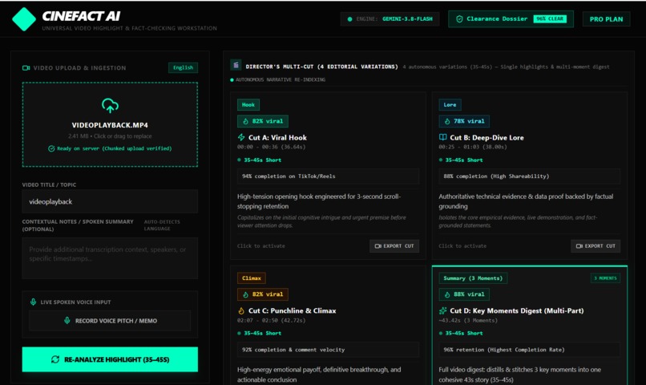
Task: Click 96% retention (Highest Completion Rate) stat
Action: click(x=530, y=350)
